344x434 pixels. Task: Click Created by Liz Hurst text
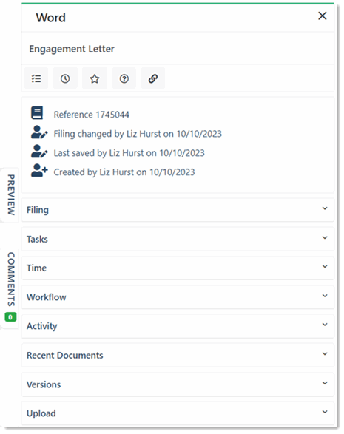124,172
